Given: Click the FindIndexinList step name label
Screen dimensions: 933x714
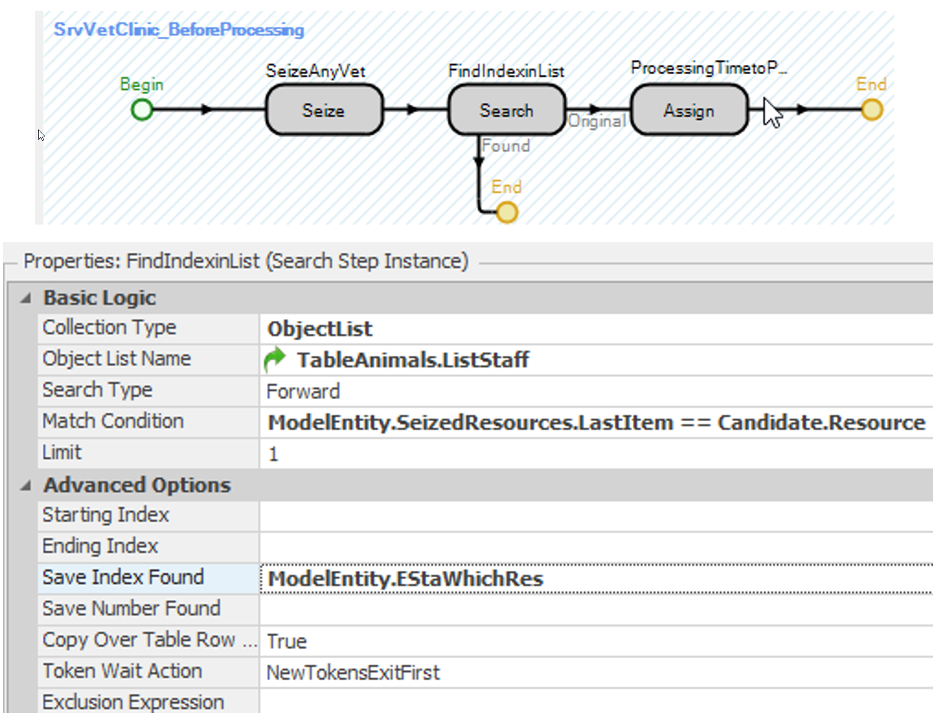Looking at the screenshot, I should click(506, 71).
